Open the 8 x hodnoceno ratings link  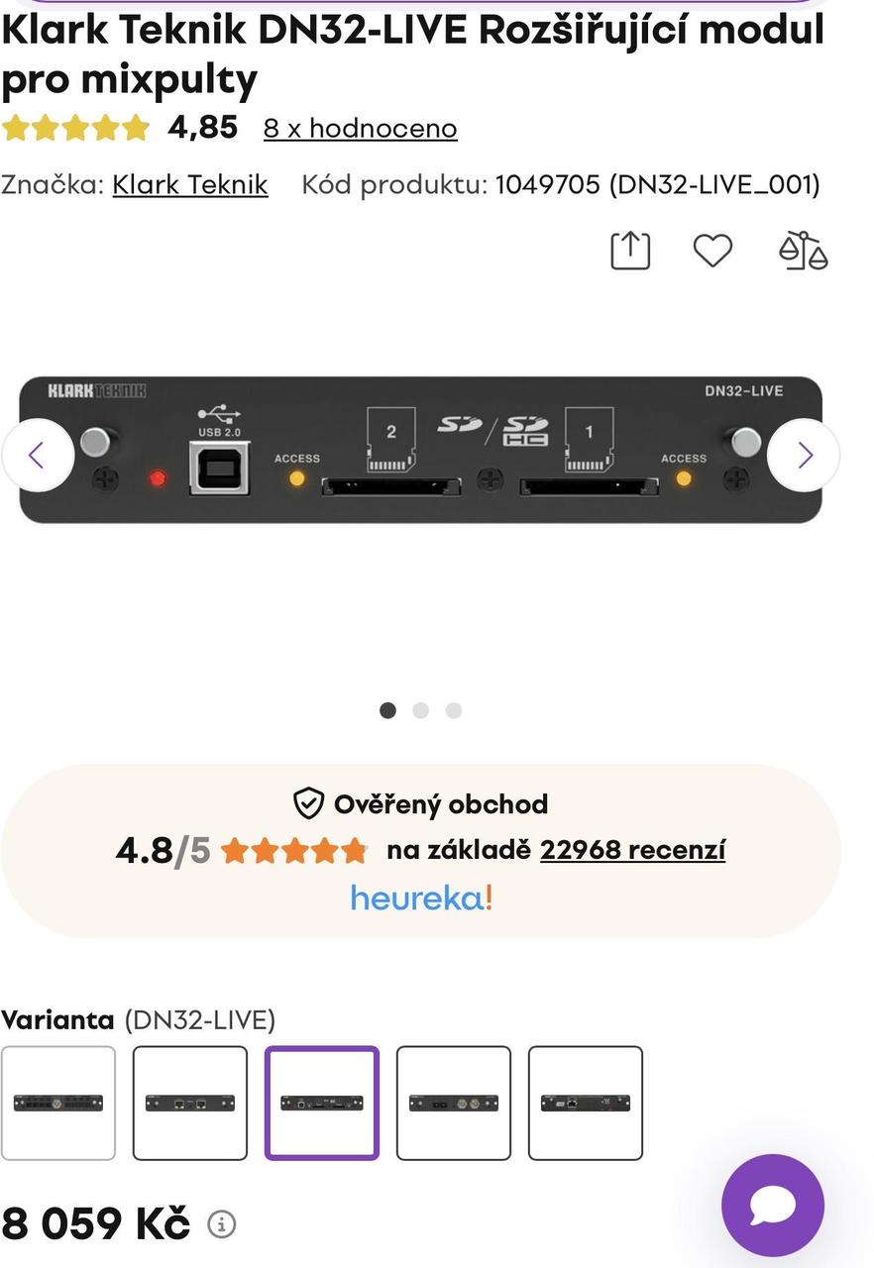point(360,129)
